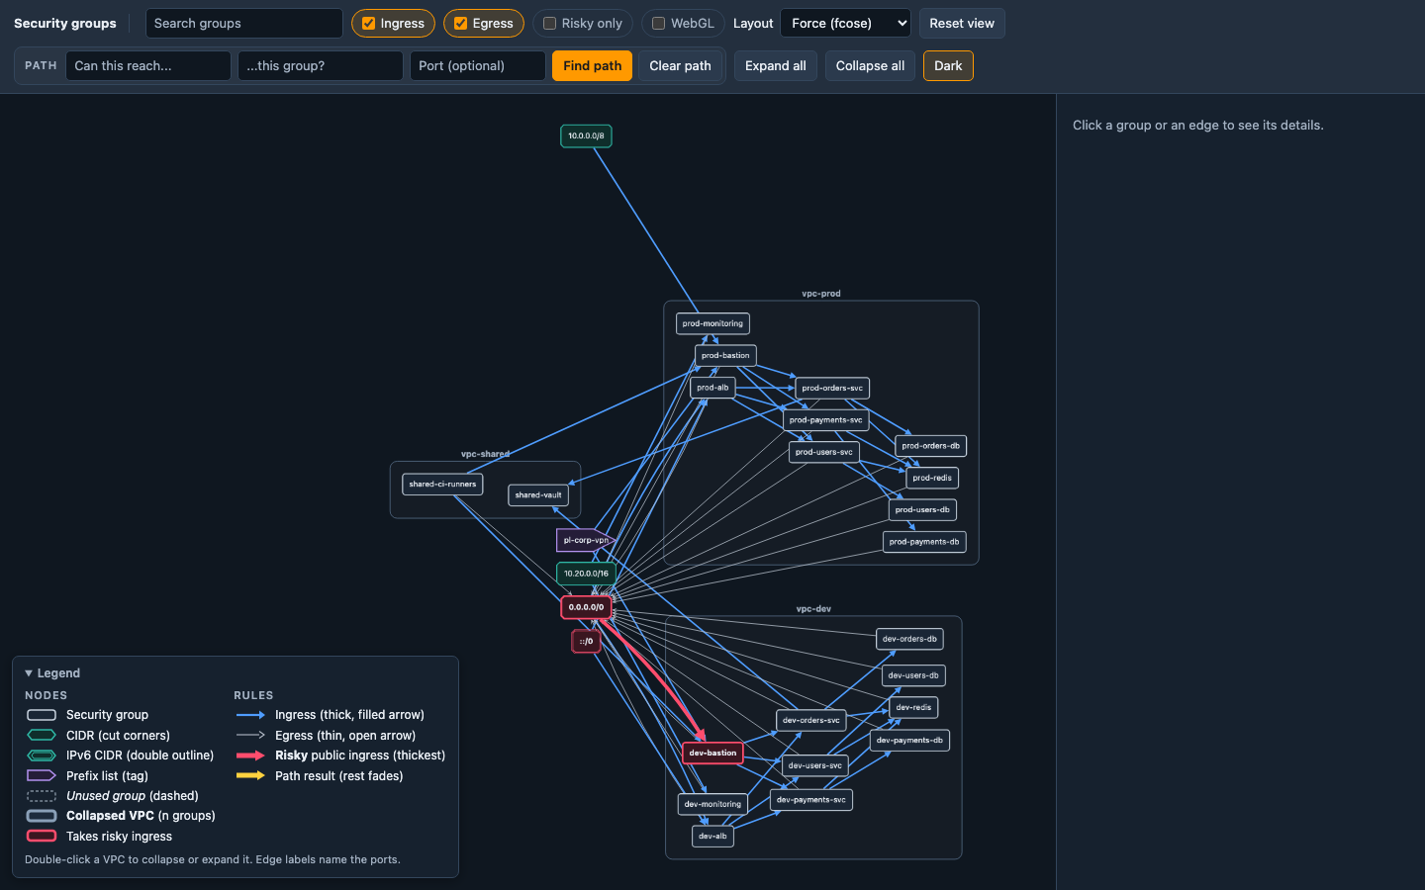Select the prod-alb node
Viewport: 1425px width, 890px height.
pos(712,388)
